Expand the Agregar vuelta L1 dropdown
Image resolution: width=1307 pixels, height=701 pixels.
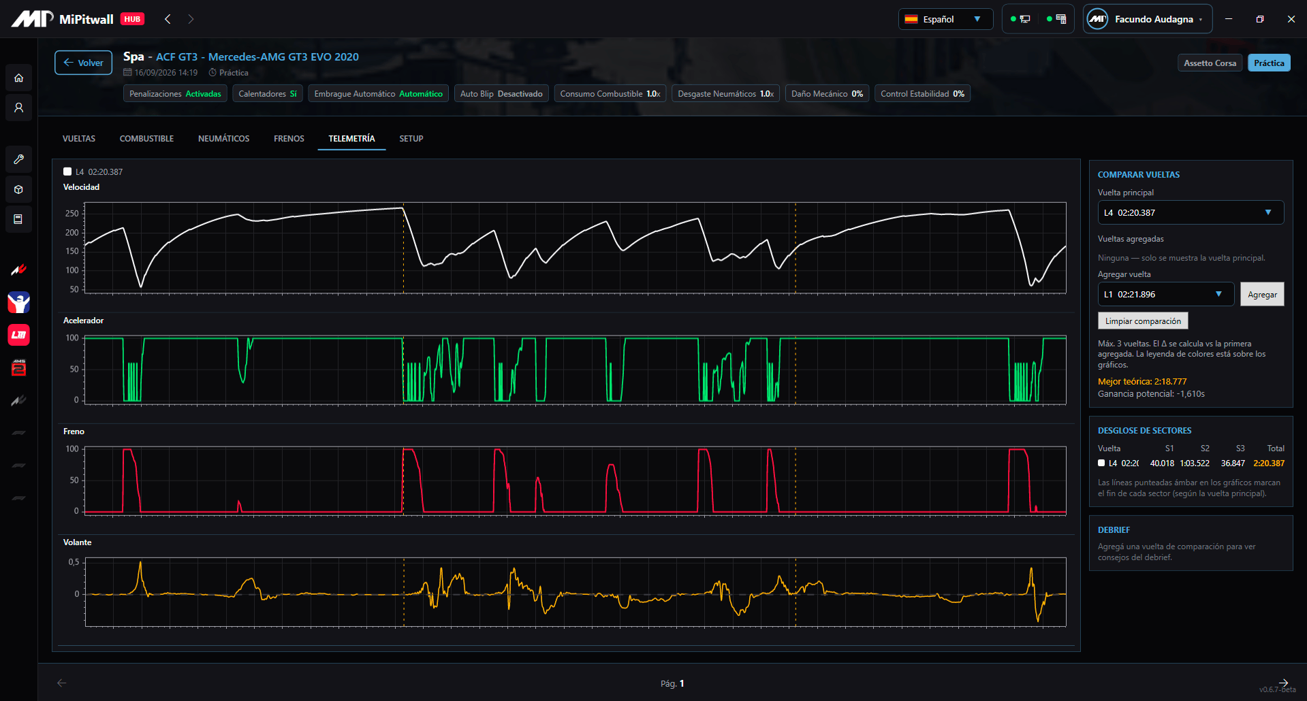(1166, 294)
